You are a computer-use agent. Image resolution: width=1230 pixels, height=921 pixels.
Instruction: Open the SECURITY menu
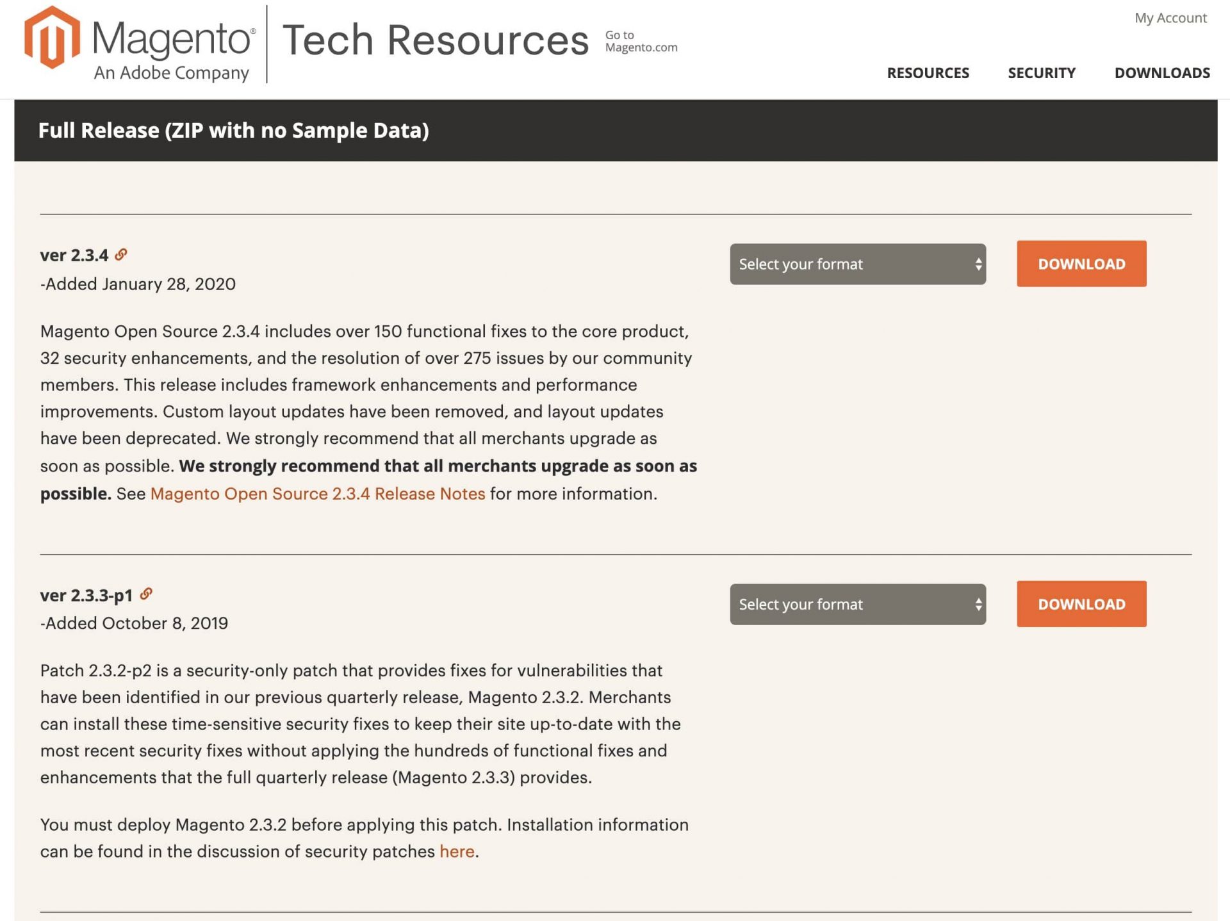tap(1041, 73)
